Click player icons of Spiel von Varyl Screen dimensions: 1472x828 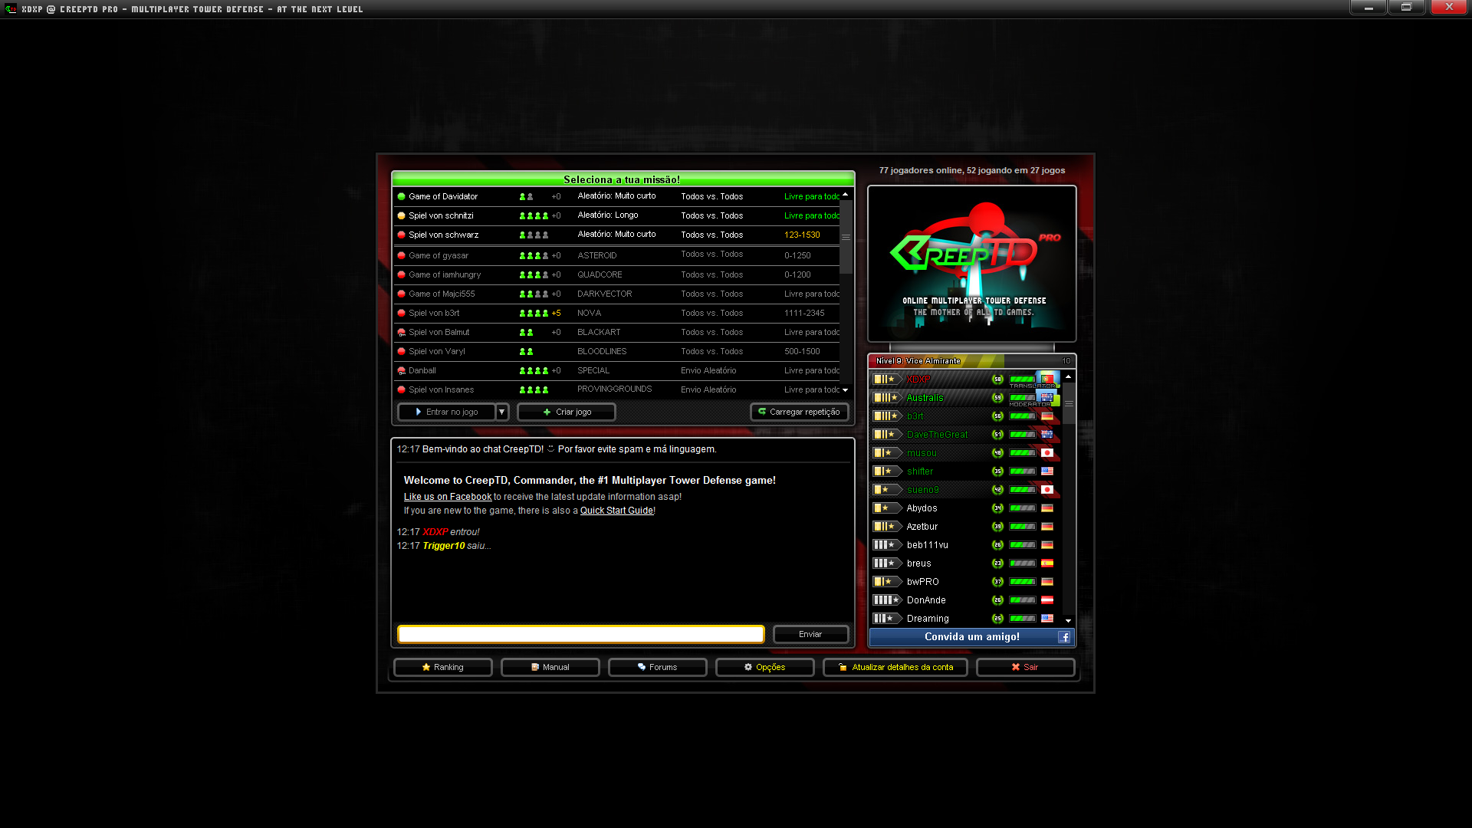click(526, 351)
